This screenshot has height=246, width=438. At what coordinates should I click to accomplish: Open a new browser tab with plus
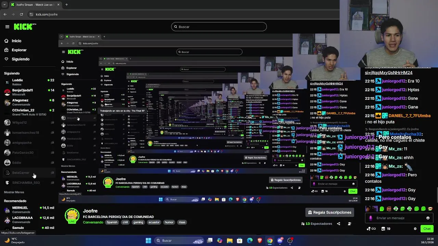click(66, 5)
